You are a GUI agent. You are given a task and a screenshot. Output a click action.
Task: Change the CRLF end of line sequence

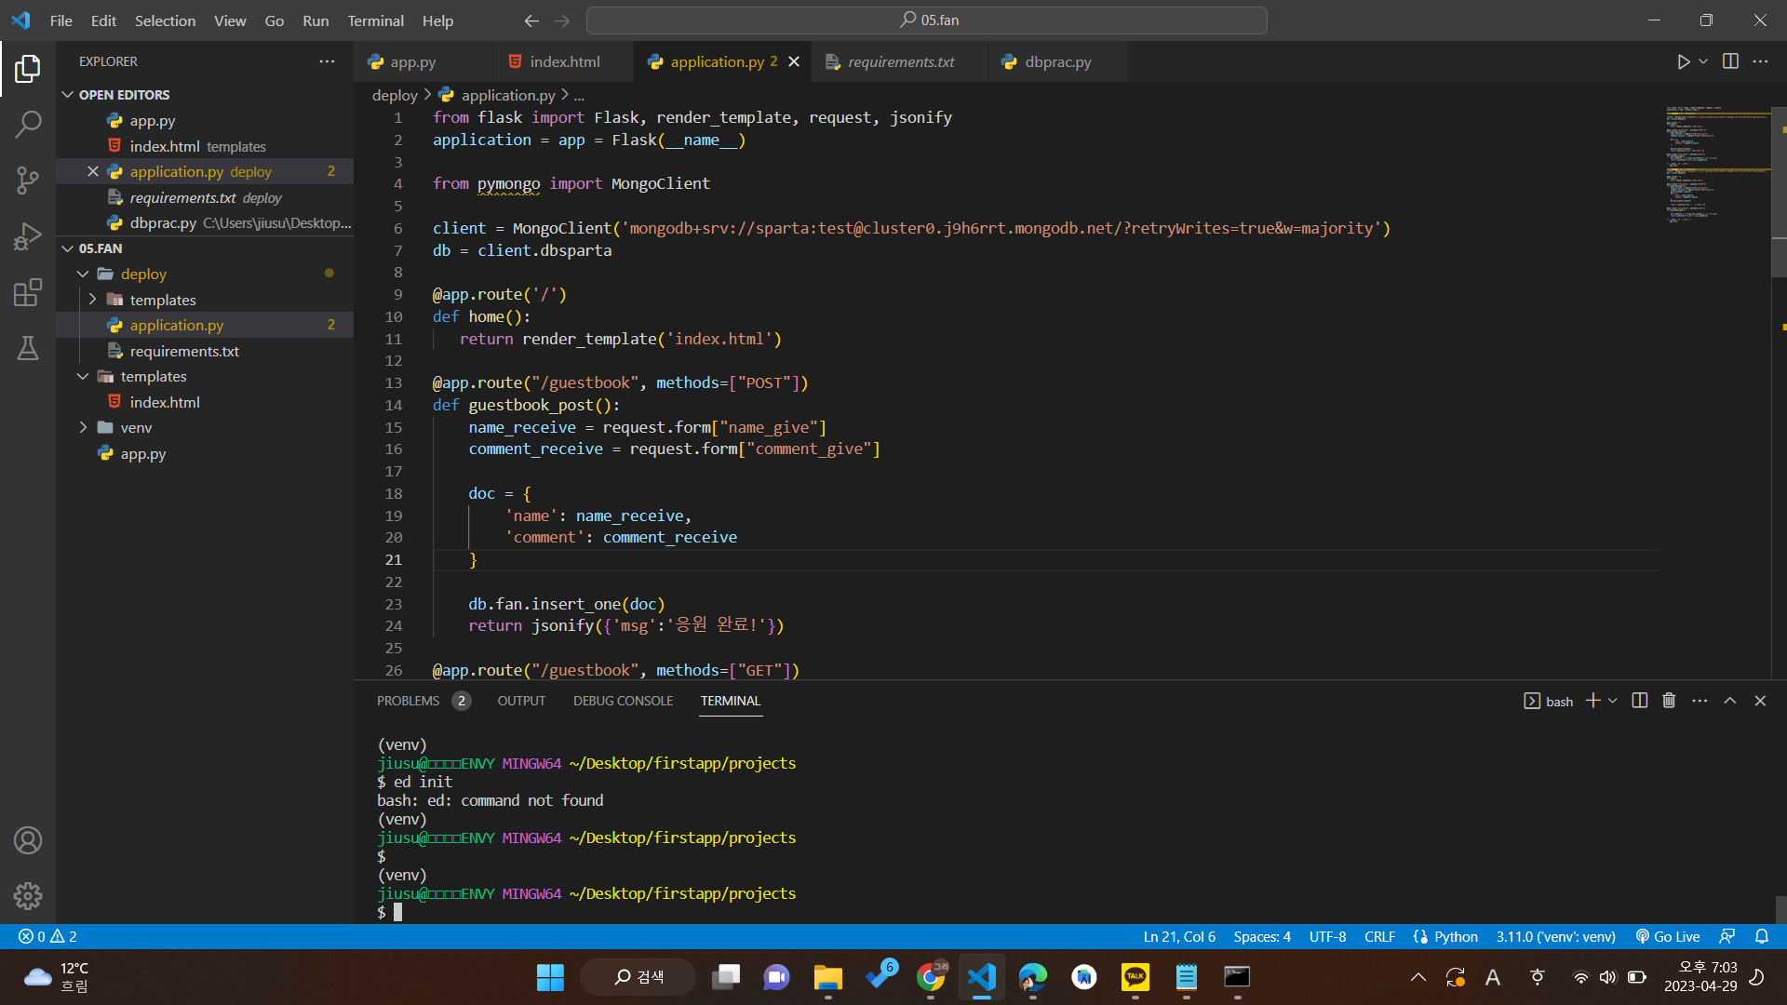(x=1379, y=937)
